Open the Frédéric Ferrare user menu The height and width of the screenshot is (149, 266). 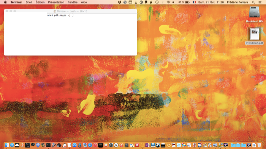(x=237, y=2)
